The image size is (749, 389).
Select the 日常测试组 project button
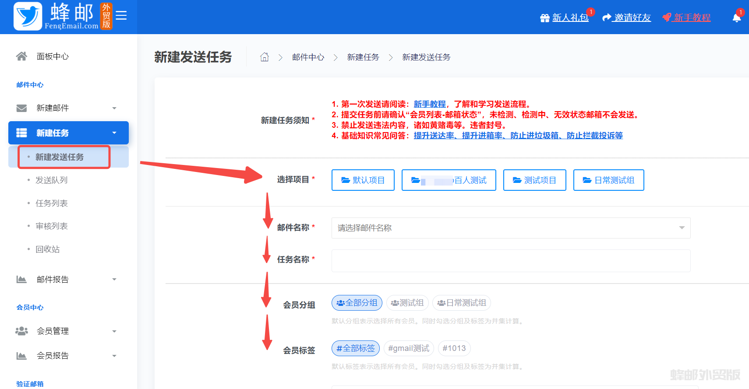[x=608, y=180]
